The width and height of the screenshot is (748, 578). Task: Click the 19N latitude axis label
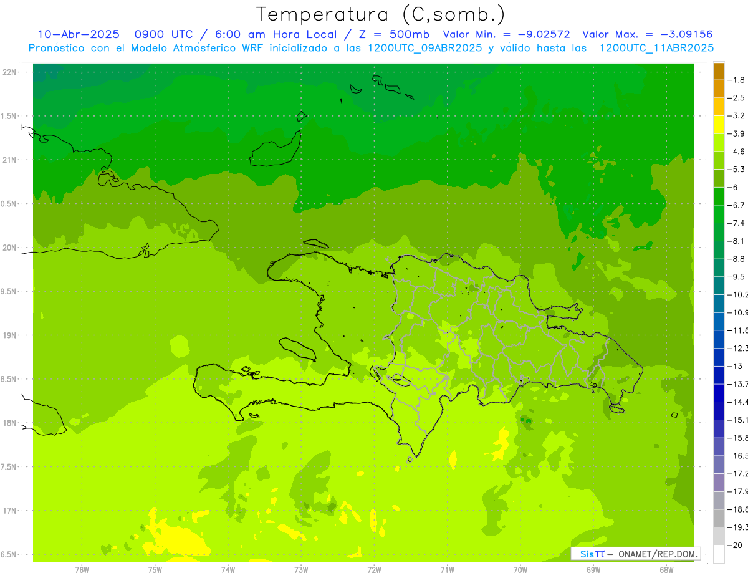coord(11,335)
